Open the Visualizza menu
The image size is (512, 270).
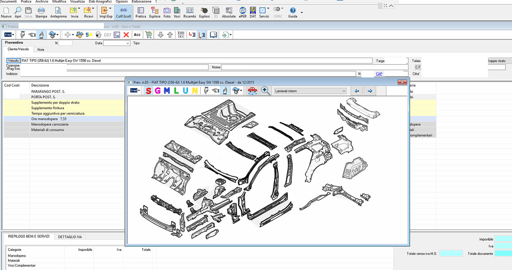[77, 2]
